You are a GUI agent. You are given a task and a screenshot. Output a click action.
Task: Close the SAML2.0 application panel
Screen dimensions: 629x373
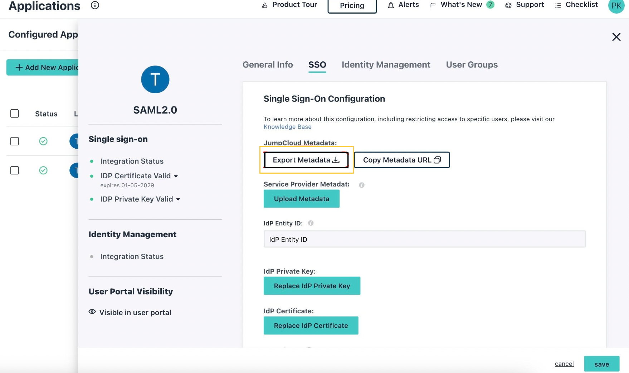(x=616, y=37)
